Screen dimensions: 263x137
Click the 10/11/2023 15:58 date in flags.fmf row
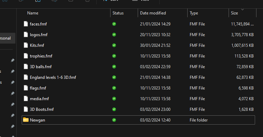tap(155, 88)
